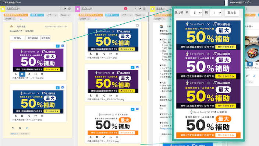Click the checkmark icon in the 入稿データ column header
Viewport: 259px width, 146px height.
tap(65, 8)
